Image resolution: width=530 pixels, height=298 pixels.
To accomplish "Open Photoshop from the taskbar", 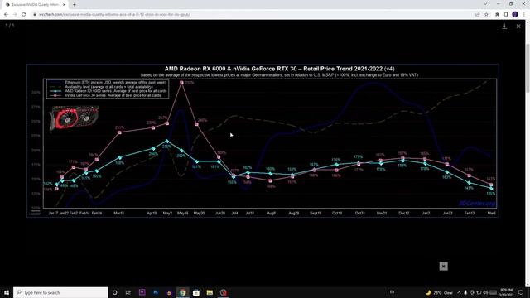I will [156, 292].
